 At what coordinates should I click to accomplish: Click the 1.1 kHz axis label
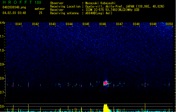click(x=2, y=36)
